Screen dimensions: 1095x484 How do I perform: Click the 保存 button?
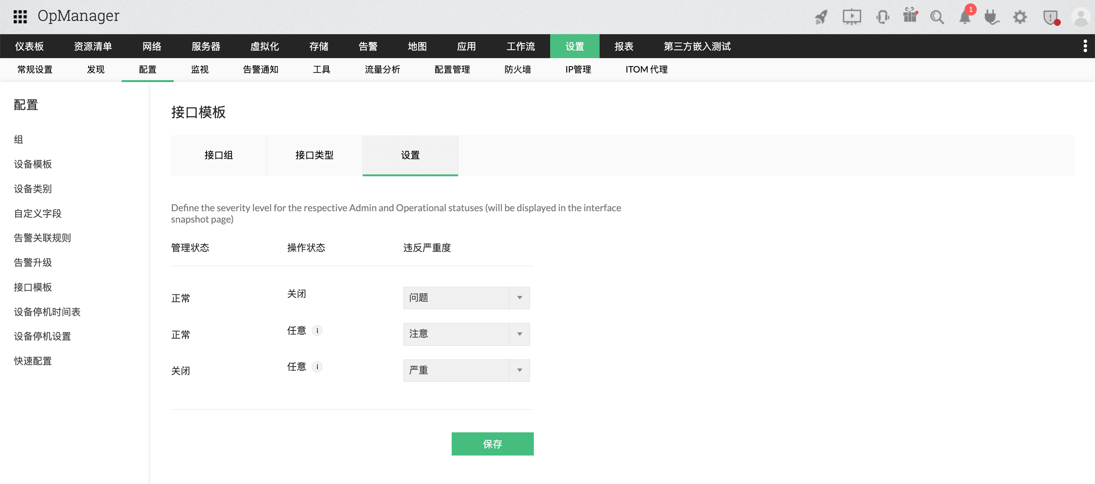coord(492,444)
